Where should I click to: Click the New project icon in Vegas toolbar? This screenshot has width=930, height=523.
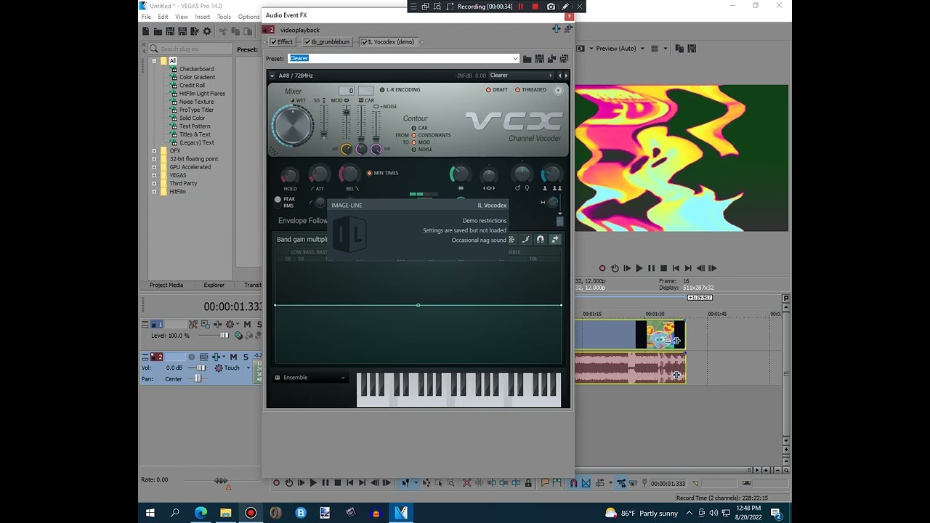(x=146, y=31)
